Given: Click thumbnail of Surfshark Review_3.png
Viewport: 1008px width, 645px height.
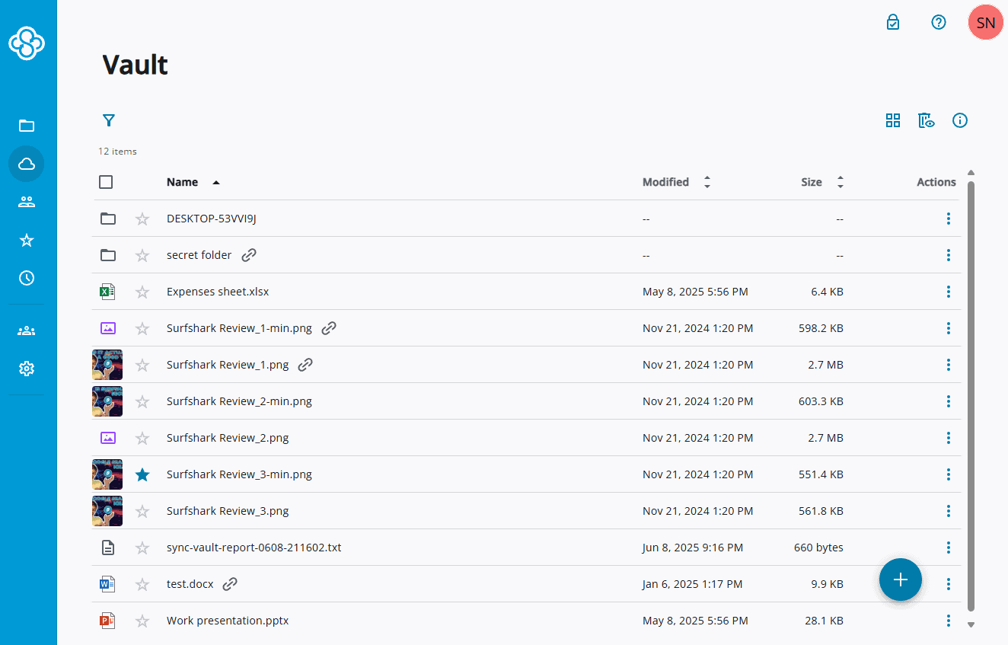Looking at the screenshot, I should 107,511.
